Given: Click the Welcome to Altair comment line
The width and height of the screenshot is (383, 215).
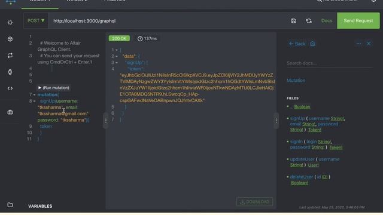Looking at the screenshot, I should click(x=59, y=46).
